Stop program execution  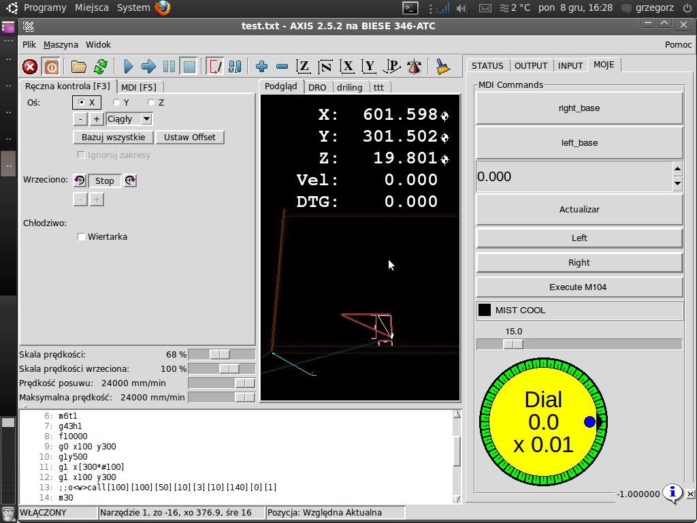coord(189,67)
